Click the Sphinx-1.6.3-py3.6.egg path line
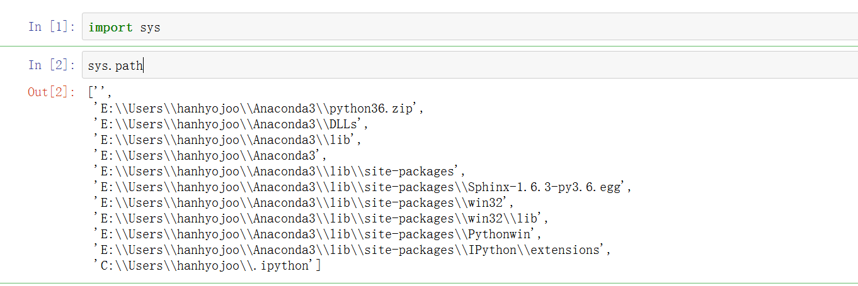 (362, 187)
